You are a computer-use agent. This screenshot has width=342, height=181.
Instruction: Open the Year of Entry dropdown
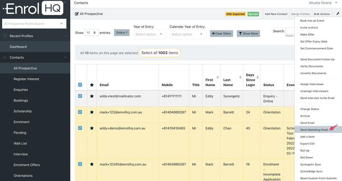pyautogui.click(x=149, y=34)
